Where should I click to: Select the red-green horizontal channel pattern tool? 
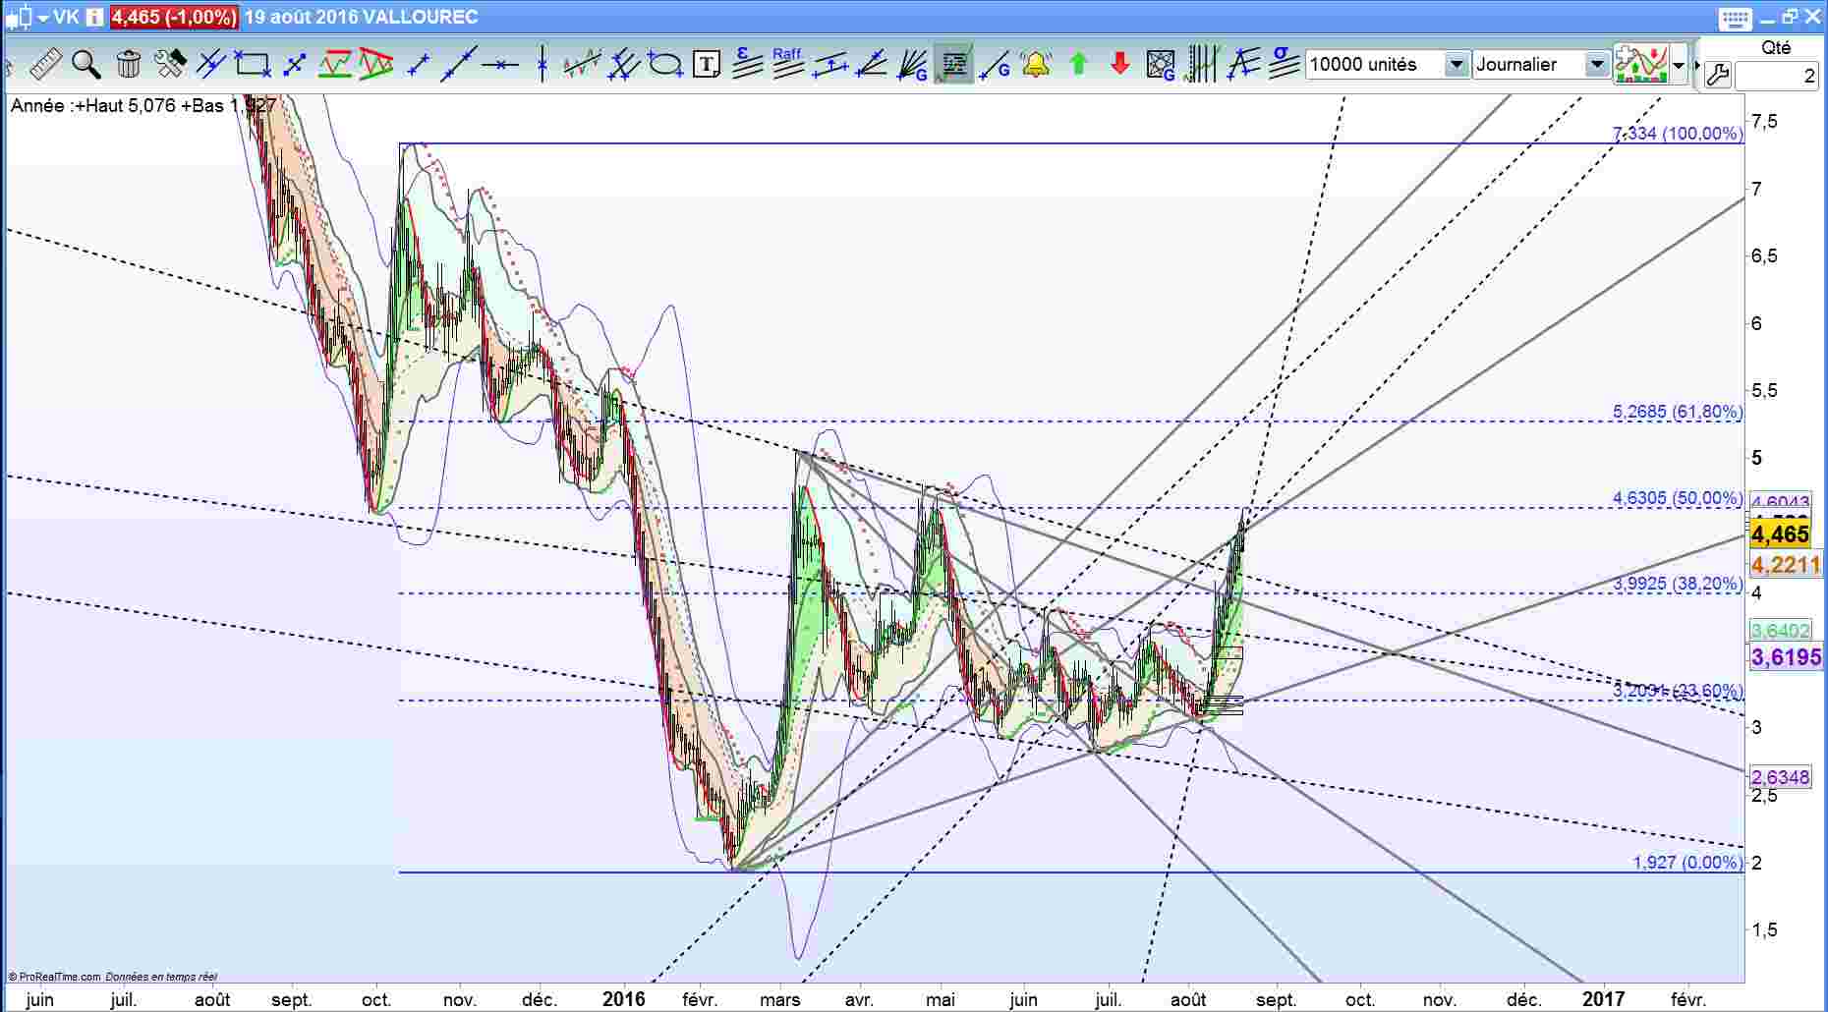point(334,65)
